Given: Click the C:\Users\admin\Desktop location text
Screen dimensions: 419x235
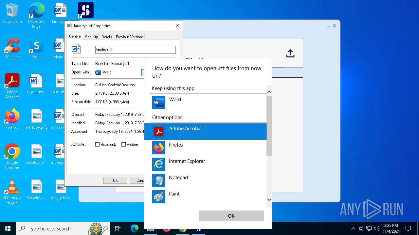Looking at the screenshot, I should point(115,85).
